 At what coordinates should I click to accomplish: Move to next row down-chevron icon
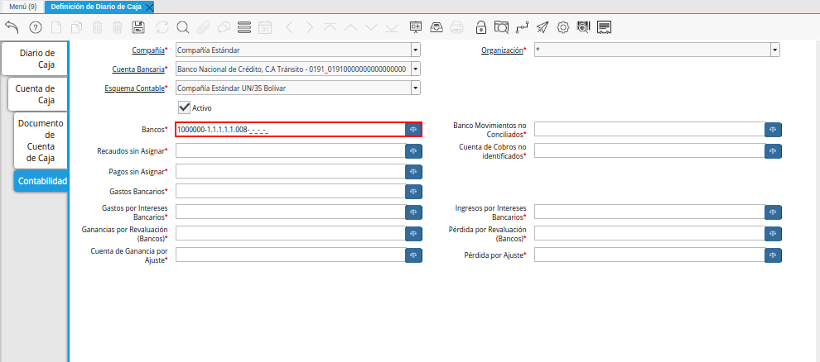pos(371,27)
